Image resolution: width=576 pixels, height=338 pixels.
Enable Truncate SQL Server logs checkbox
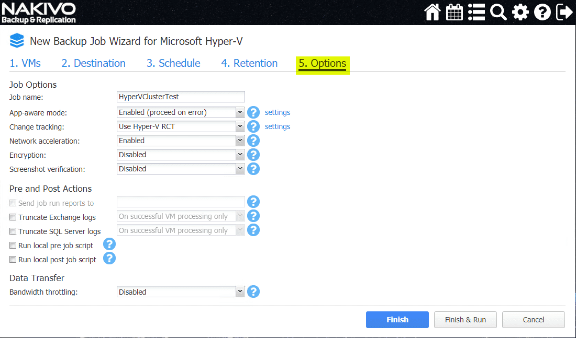coord(13,231)
